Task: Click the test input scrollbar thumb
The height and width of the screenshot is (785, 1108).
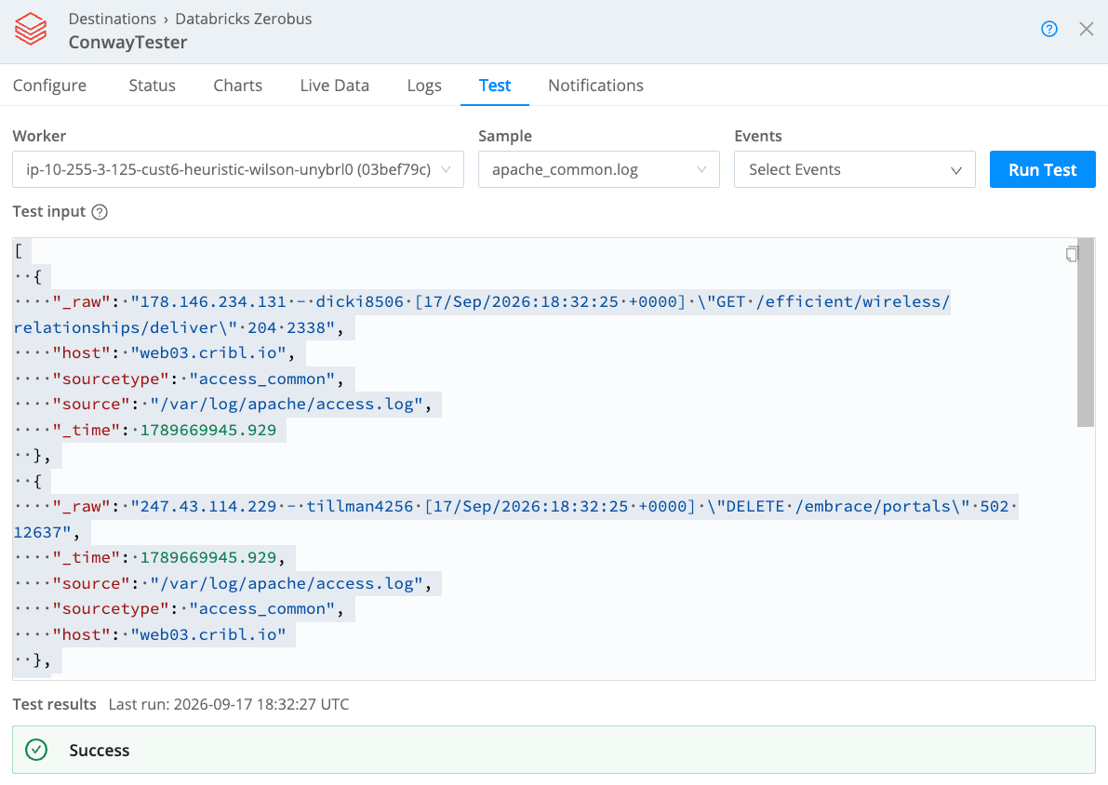Action: pos(1086,332)
